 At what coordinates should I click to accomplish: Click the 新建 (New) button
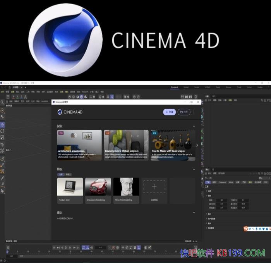(169, 112)
